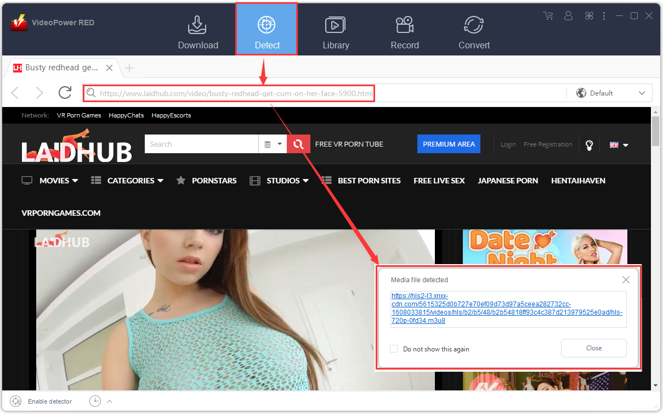Click the clock schedule icon
Screen dimensions: 663x414
pos(95,401)
